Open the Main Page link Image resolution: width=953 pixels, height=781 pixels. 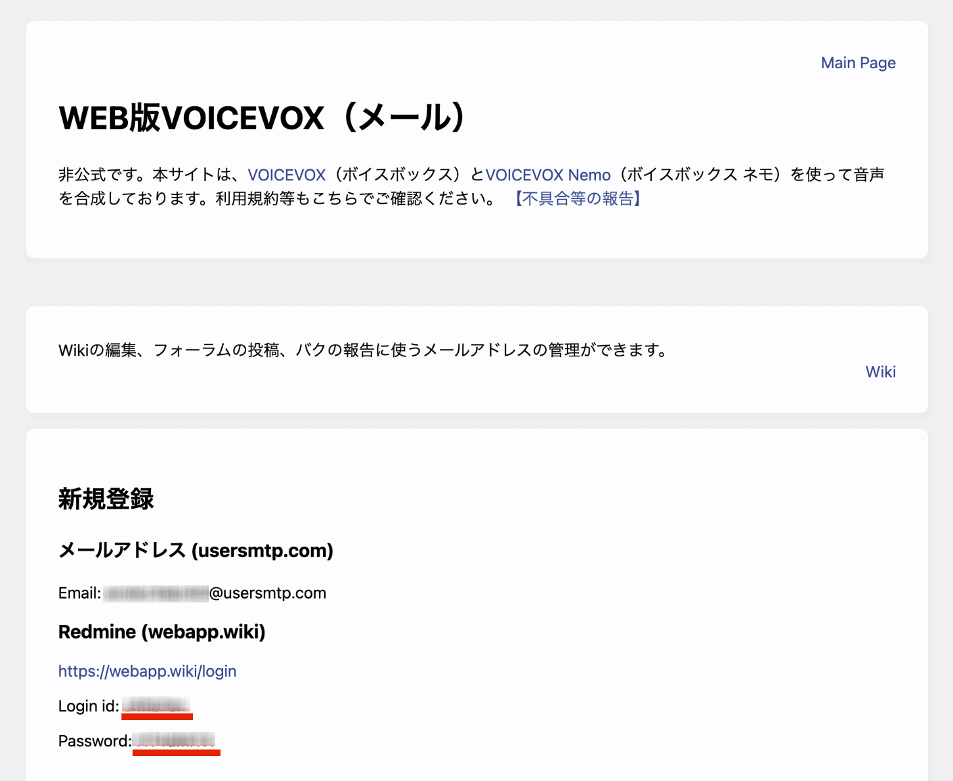(858, 63)
